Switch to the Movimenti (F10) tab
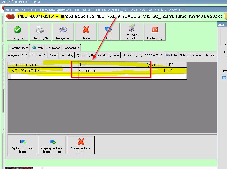227x169 pixels. [x=132, y=55]
